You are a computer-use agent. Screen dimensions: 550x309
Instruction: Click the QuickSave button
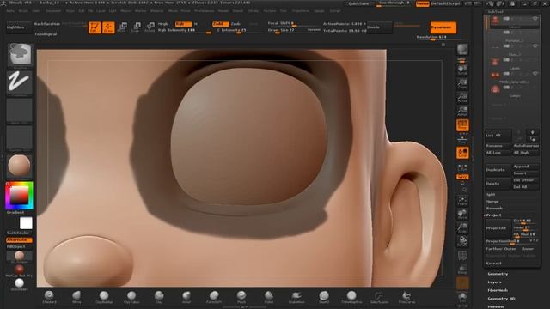click(x=358, y=3)
